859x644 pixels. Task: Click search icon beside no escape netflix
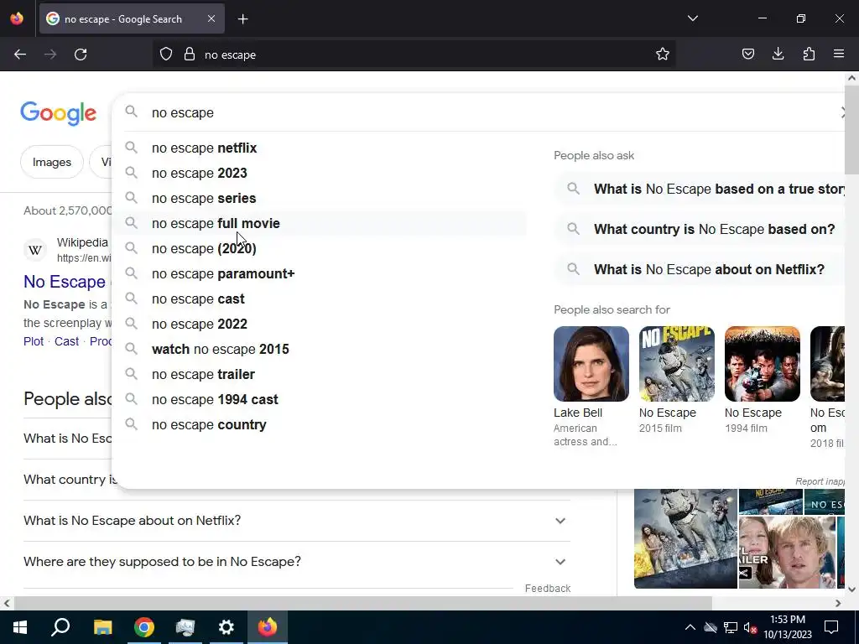tap(131, 148)
